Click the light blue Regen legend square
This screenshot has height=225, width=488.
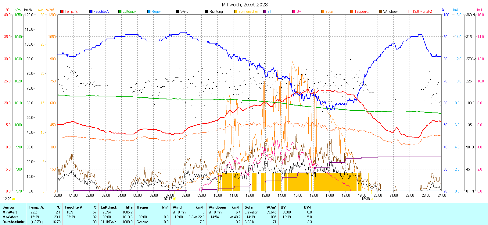149,12
